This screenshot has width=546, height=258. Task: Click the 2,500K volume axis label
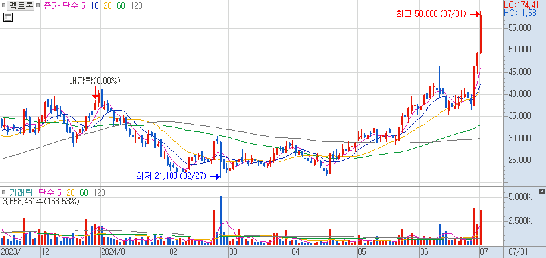click(x=519, y=221)
